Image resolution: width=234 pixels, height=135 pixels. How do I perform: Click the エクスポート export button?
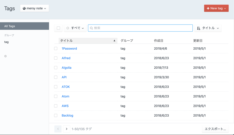coord(215,129)
